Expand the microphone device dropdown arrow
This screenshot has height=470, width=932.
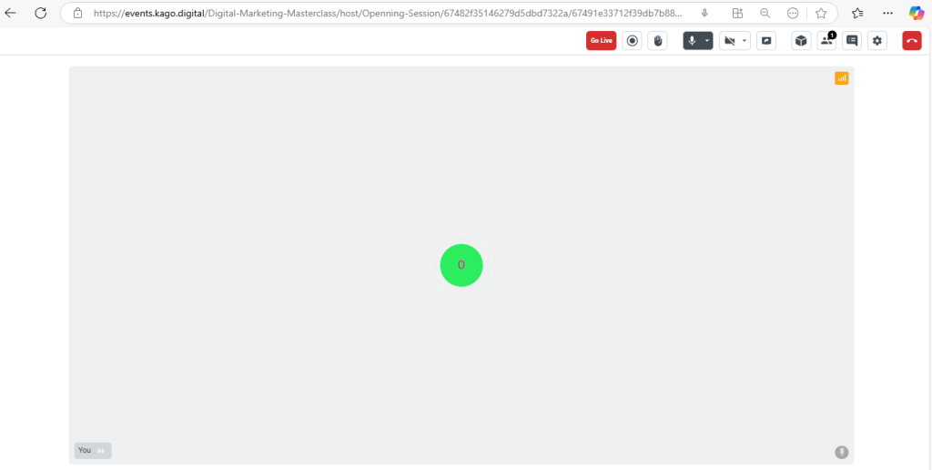pyautogui.click(x=707, y=41)
